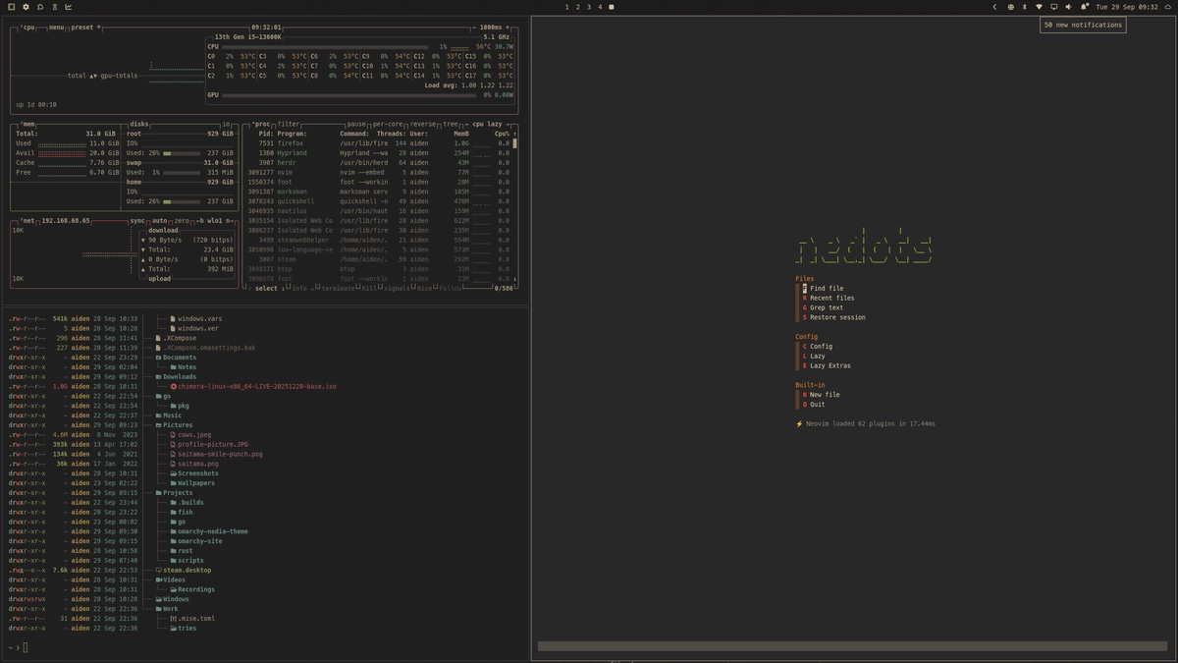Click the Wi-Fi icon in the tray
This screenshot has width=1178, height=663.
coord(1040,7)
